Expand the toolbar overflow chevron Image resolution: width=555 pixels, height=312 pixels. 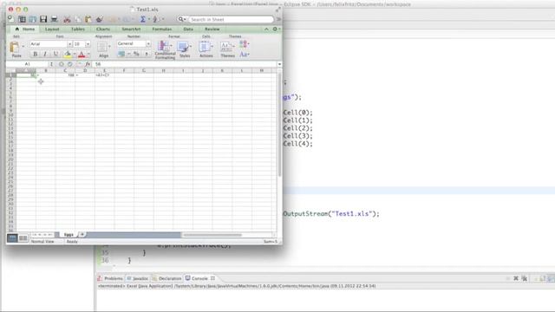tap(278, 19)
